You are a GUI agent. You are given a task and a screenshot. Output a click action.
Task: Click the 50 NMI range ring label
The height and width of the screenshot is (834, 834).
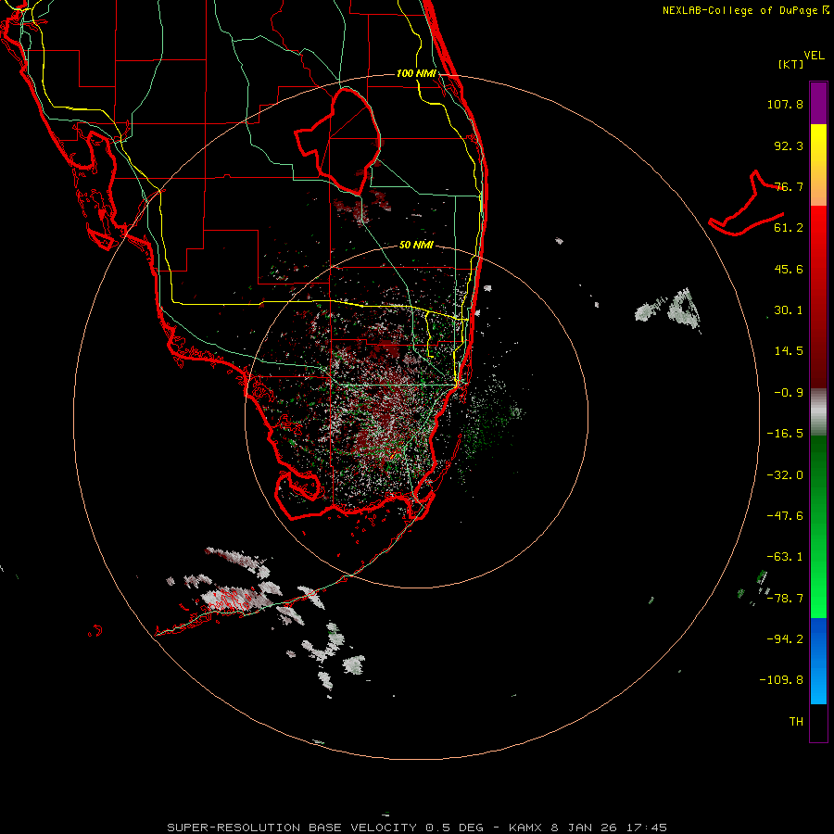click(416, 245)
